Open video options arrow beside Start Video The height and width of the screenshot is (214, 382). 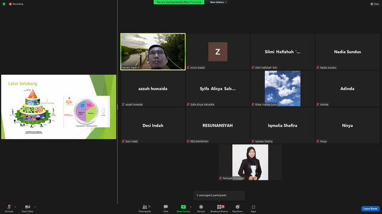[35, 207]
